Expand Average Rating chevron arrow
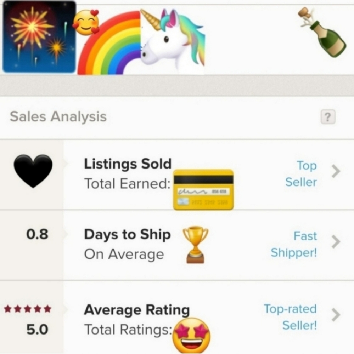This screenshot has height=354, width=354. click(336, 315)
